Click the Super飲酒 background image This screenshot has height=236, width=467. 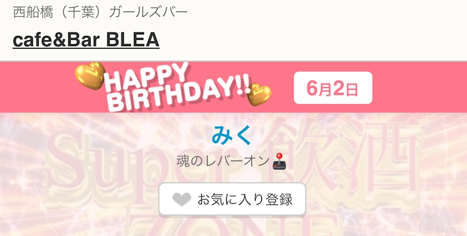(233, 175)
